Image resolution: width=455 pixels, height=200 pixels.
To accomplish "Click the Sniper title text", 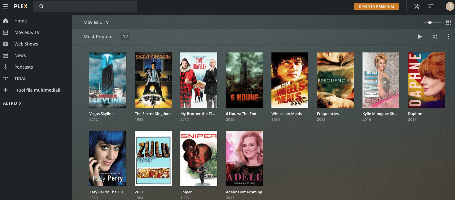I will [x=186, y=192].
